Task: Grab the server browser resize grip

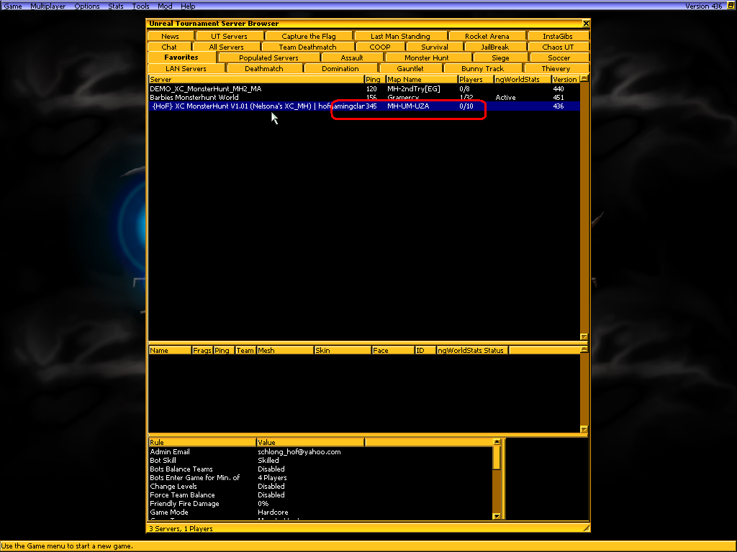Action: [586, 528]
